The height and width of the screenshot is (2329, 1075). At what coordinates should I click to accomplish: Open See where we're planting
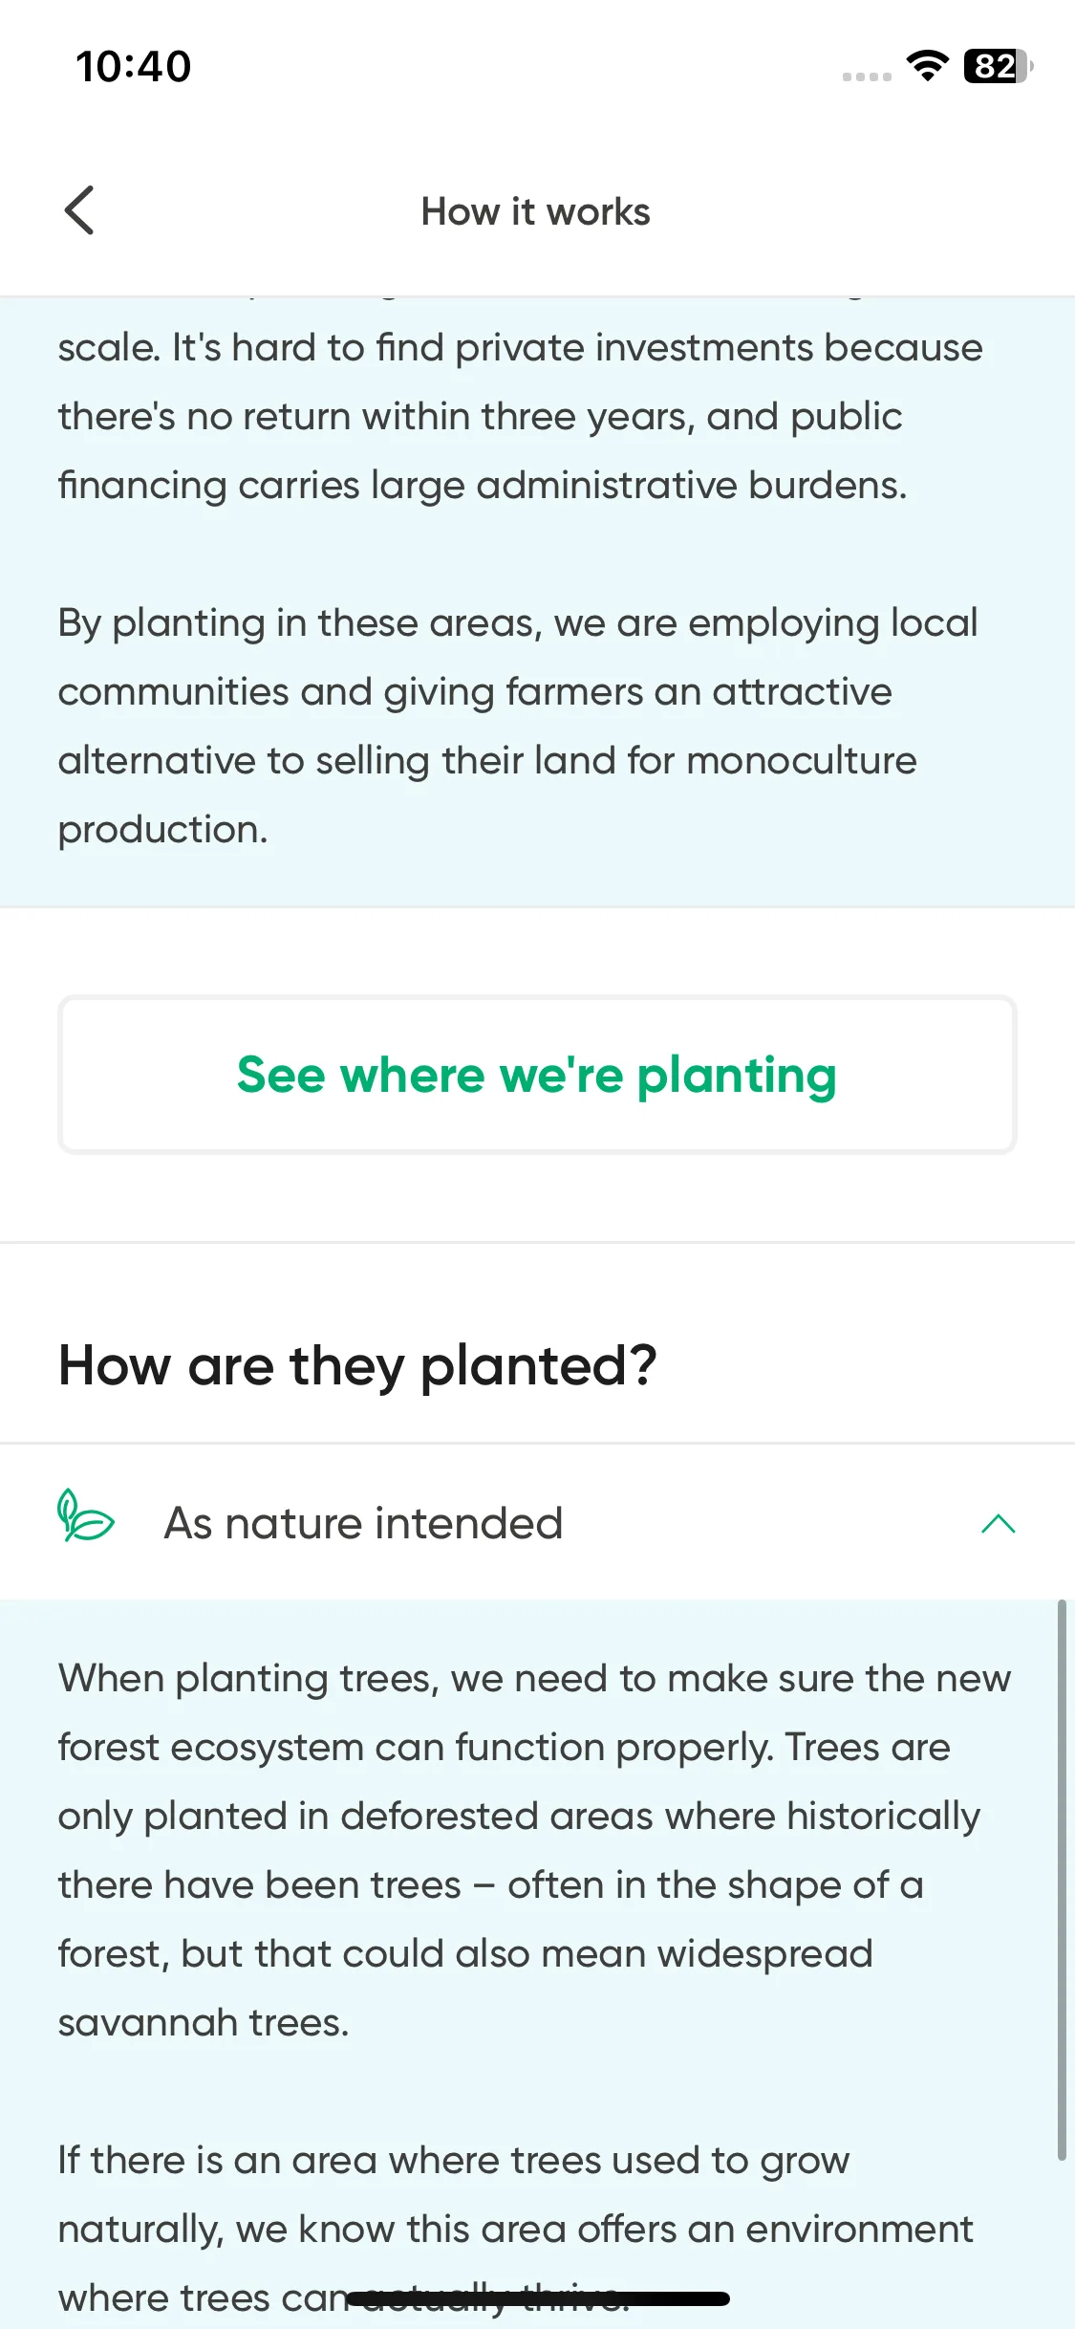tap(537, 1075)
